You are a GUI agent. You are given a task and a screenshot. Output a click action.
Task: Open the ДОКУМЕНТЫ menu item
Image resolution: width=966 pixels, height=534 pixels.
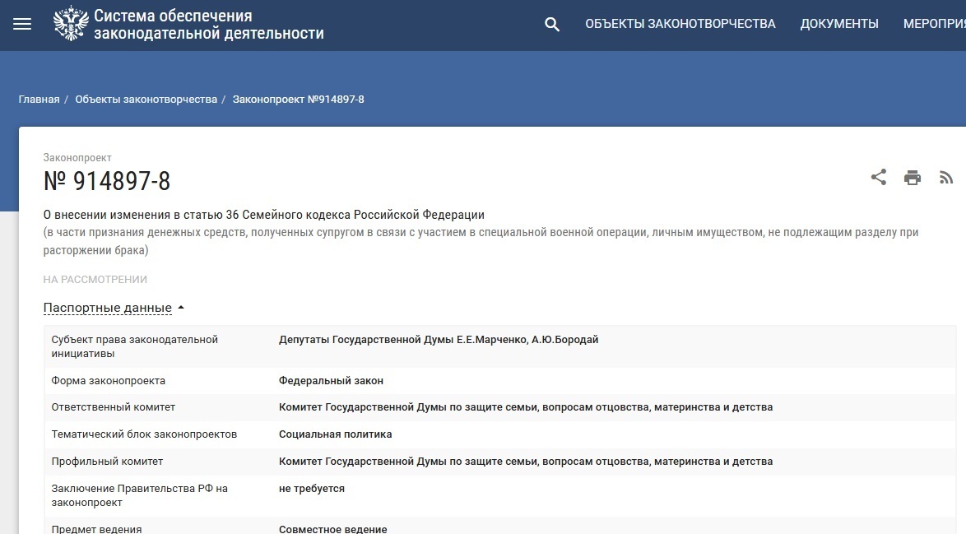point(838,24)
